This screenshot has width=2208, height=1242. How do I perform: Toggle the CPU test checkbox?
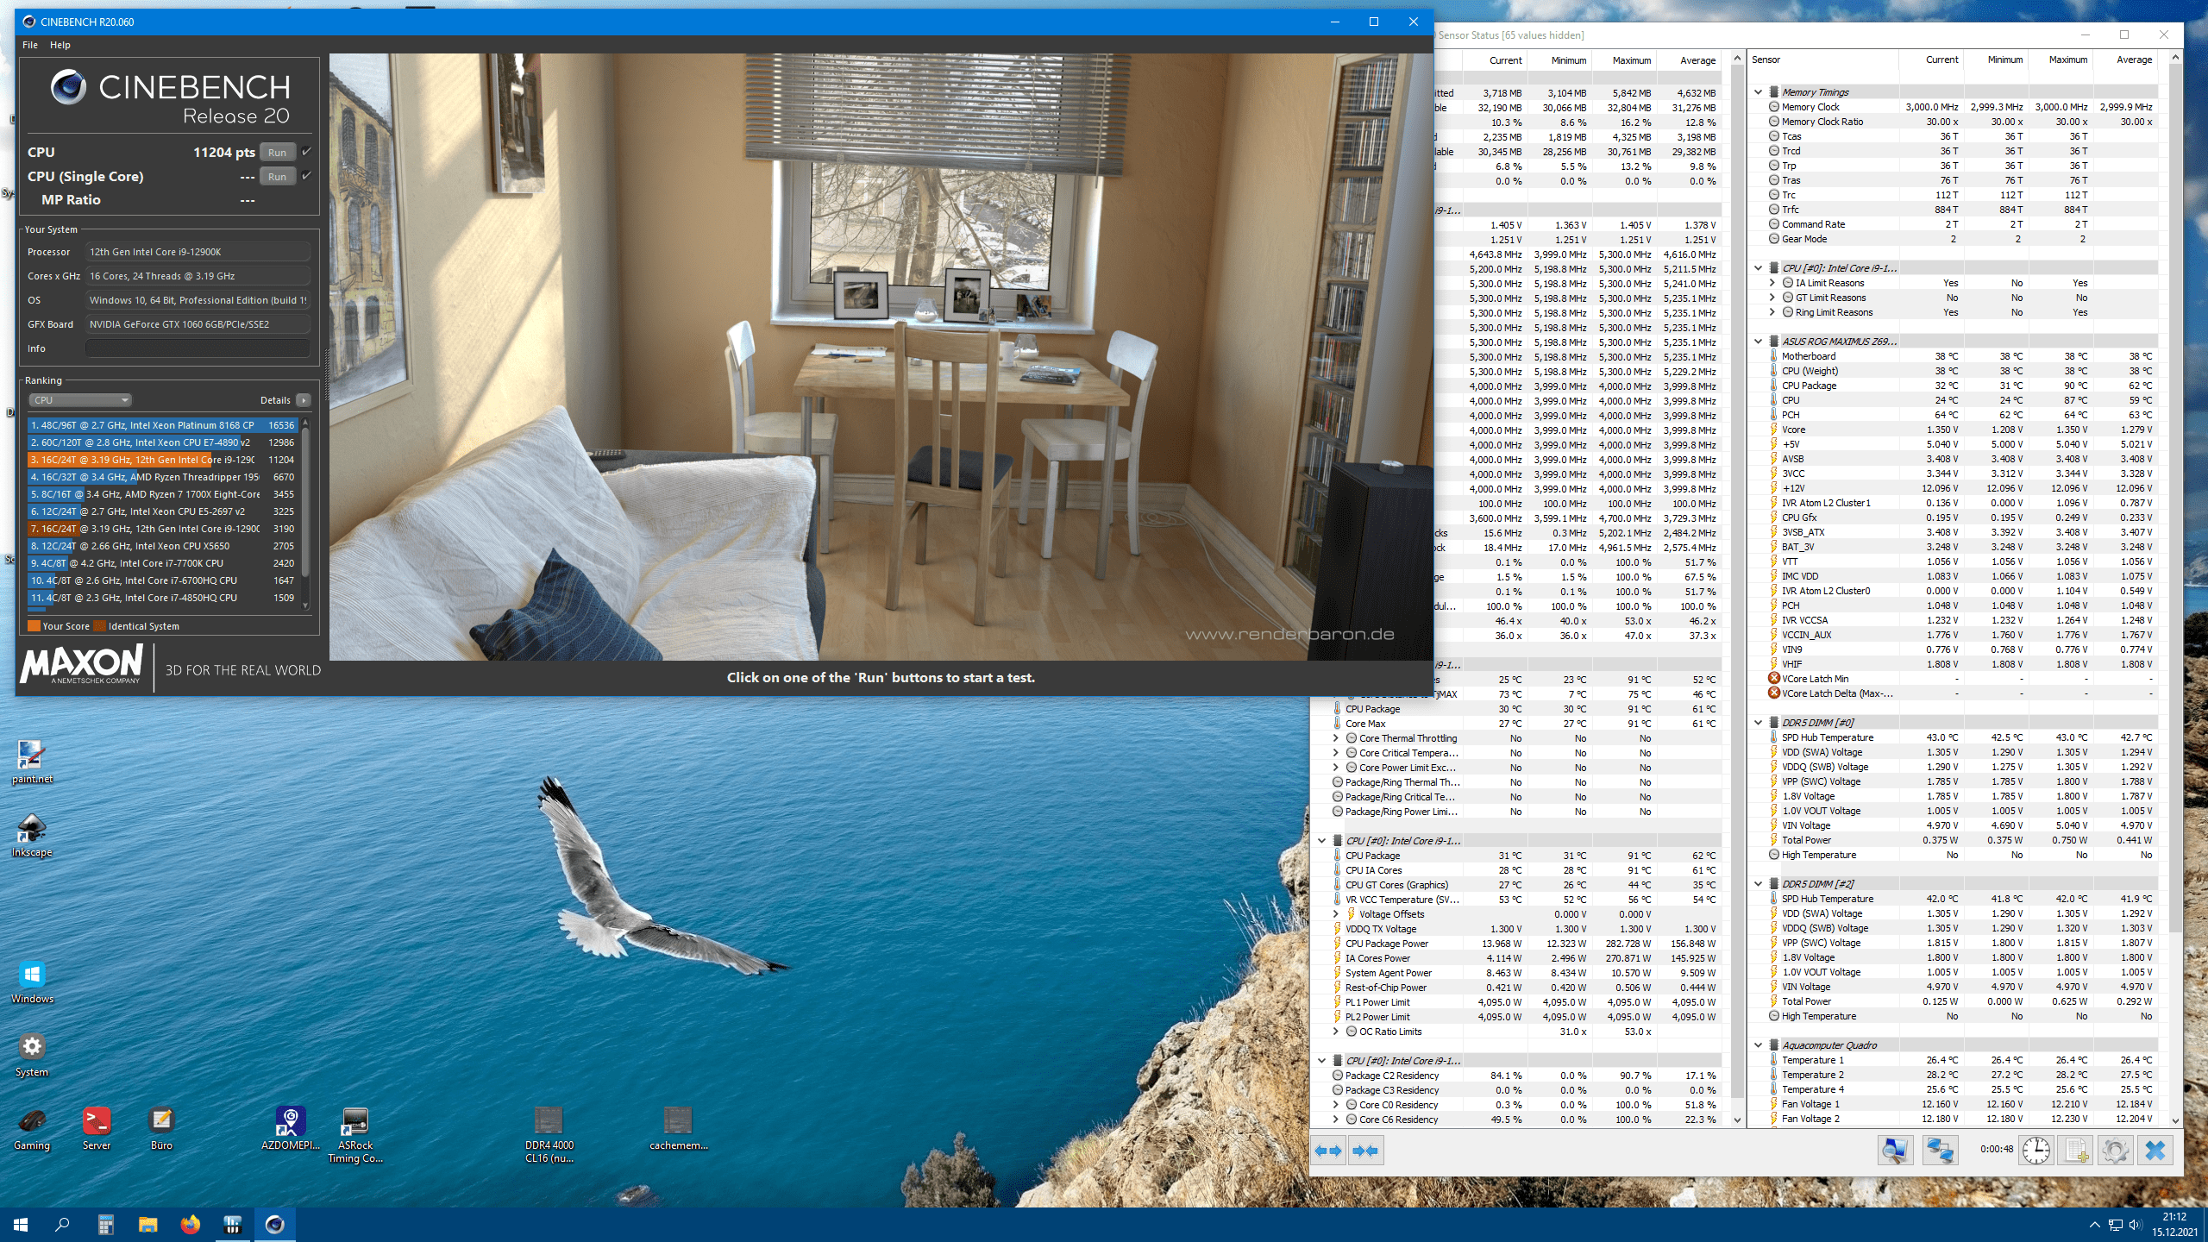(306, 152)
